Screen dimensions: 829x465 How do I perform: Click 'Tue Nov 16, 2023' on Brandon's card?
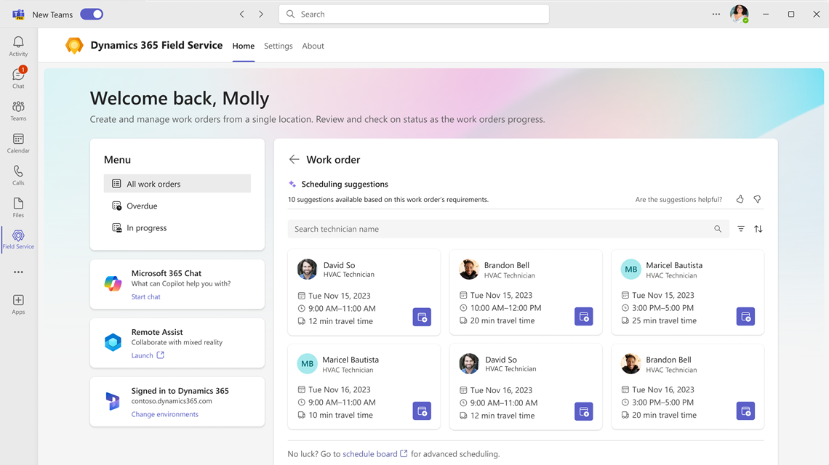[x=663, y=390]
